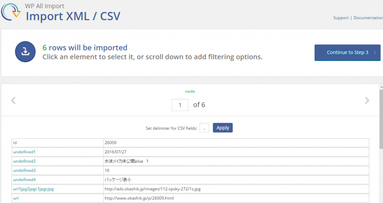Click the CSV delimiter input box
Image resolution: width=383 pixels, height=203 pixels.
204,128
